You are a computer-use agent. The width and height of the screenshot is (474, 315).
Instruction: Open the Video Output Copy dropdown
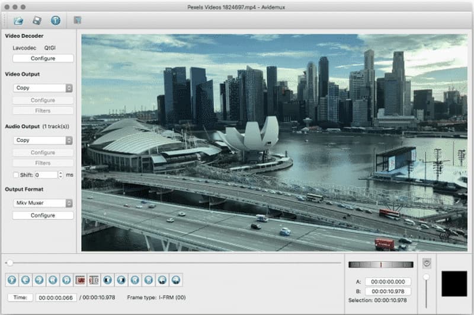point(43,88)
